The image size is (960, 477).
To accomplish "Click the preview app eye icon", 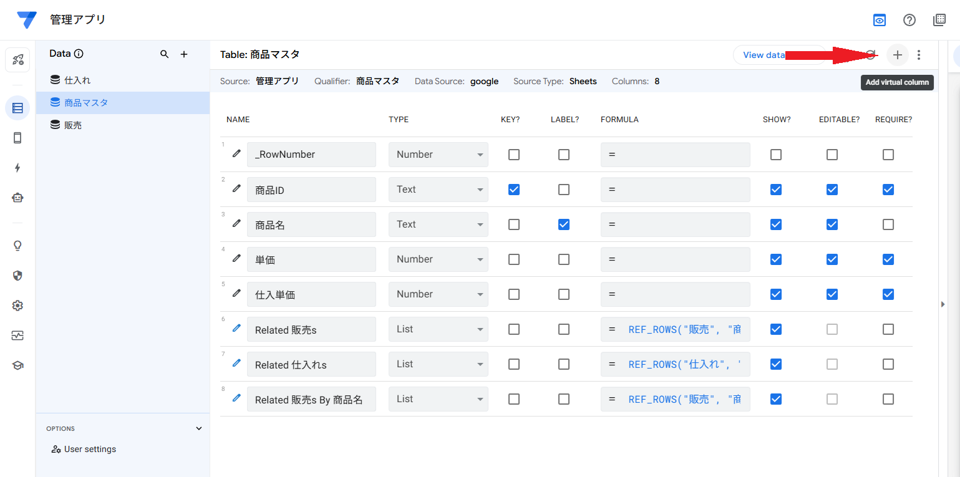I will click(x=880, y=20).
